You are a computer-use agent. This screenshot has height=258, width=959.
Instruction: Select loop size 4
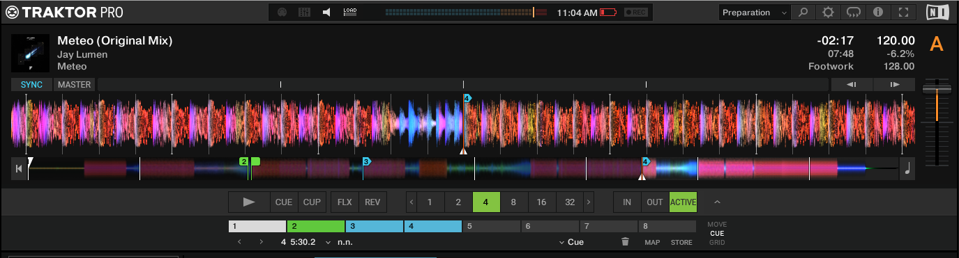486,202
